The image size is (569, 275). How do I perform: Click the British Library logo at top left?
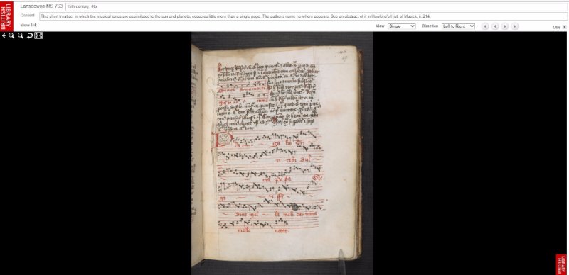coord(6,16)
